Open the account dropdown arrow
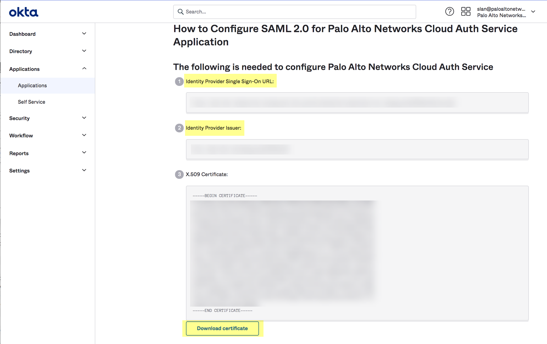This screenshot has height=344, width=547. pyautogui.click(x=533, y=12)
